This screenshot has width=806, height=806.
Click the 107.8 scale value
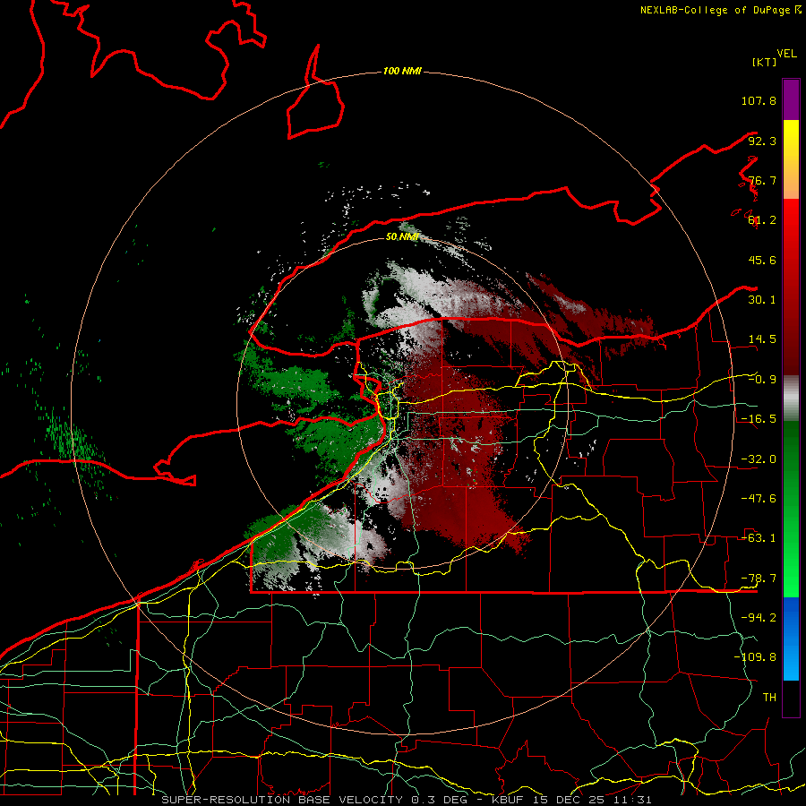pyautogui.click(x=759, y=100)
